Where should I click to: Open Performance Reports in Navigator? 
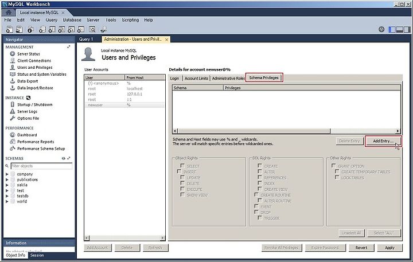click(x=36, y=142)
